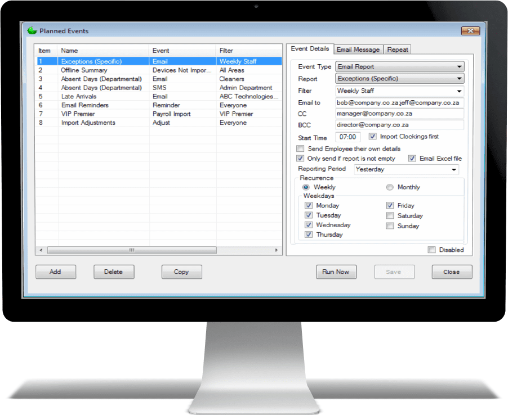The image size is (508, 415).
Task: Click the green Planned Events window icon
Action: (32, 31)
